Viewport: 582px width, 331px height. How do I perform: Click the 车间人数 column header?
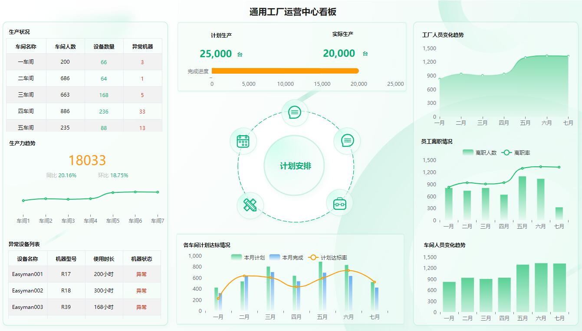point(65,46)
